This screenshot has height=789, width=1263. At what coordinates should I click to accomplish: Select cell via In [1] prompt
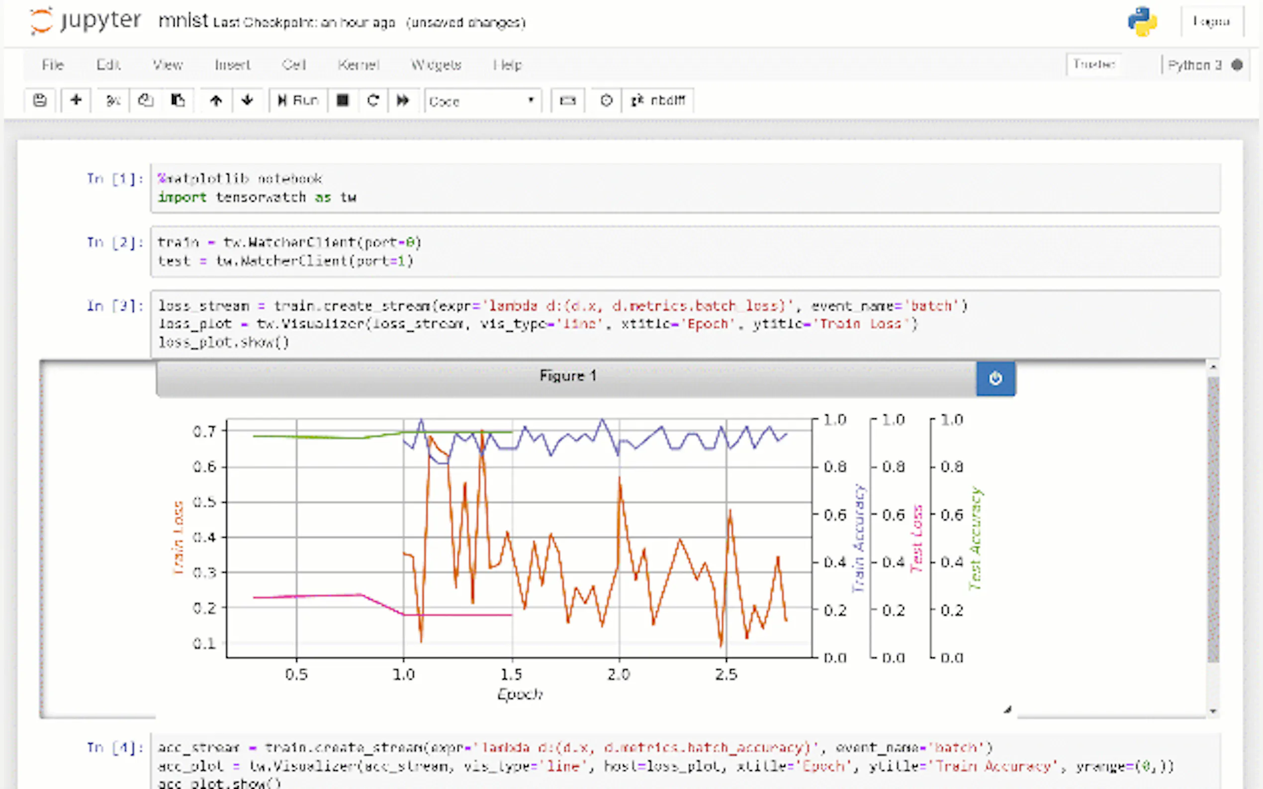tap(115, 179)
